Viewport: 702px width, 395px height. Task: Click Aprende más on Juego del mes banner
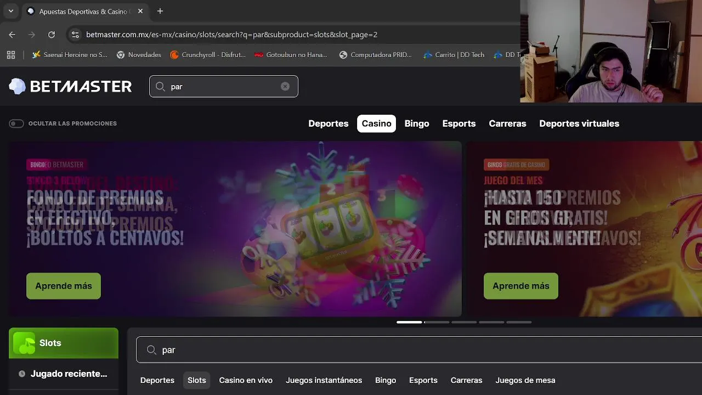pyautogui.click(x=521, y=286)
